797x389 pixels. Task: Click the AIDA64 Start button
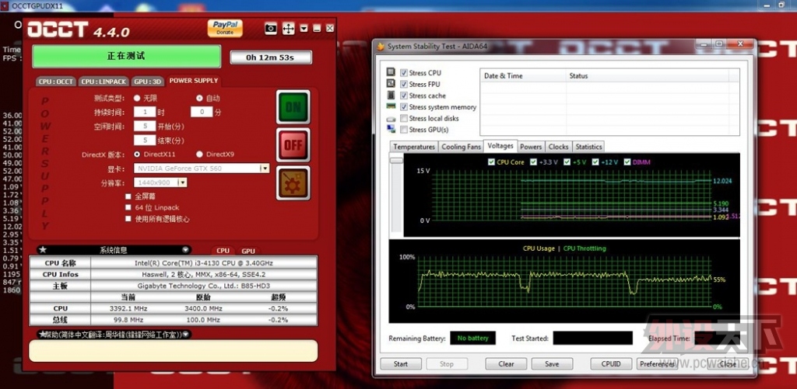(x=401, y=363)
